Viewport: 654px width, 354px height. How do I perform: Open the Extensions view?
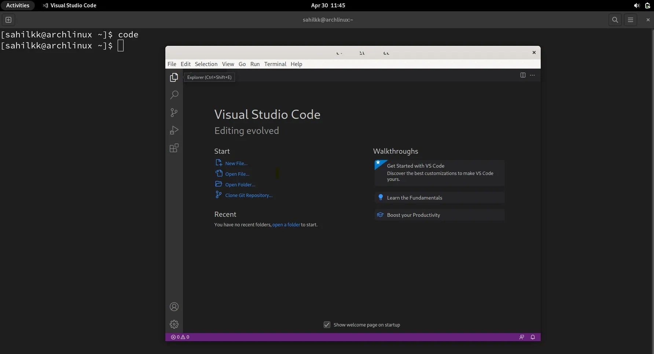(174, 148)
